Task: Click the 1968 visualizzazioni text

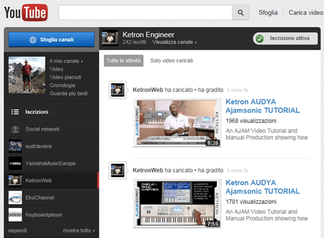Action: (251, 121)
